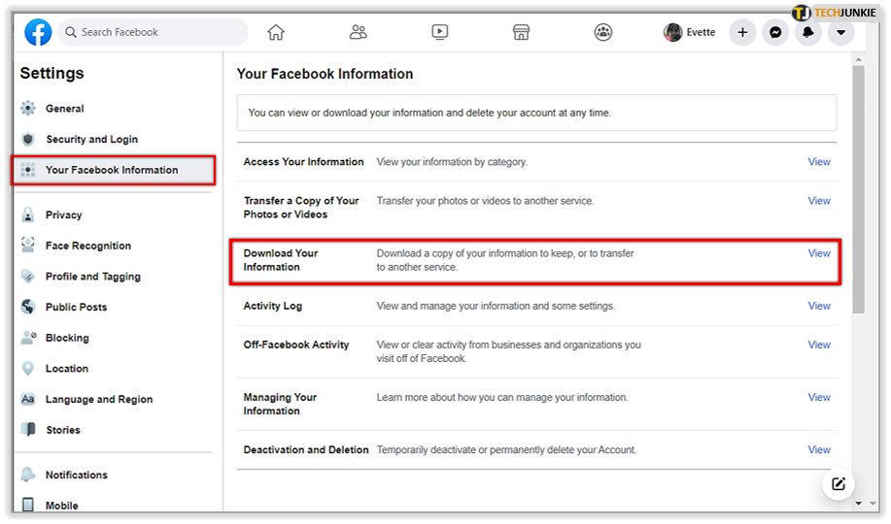
Task: Click the Facebook logo
Action: (38, 32)
